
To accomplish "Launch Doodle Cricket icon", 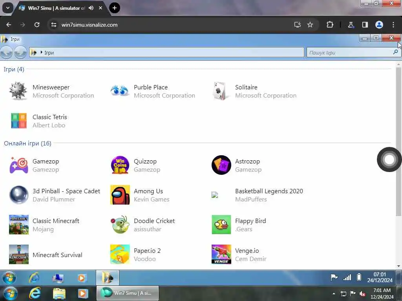I will click(120, 225).
